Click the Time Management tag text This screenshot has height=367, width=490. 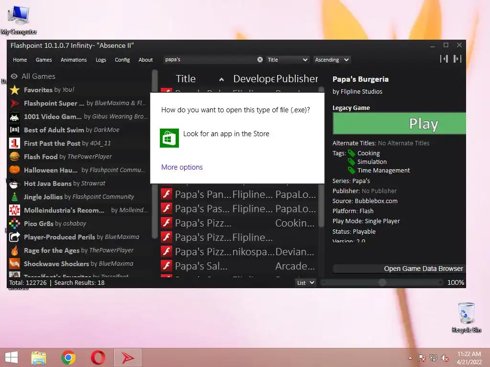(x=383, y=171)
